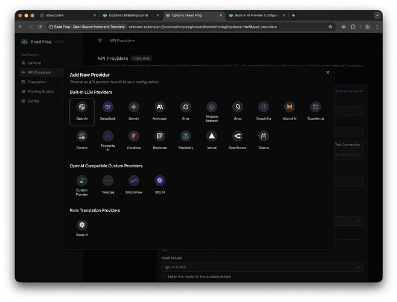The height and width of the screenshot is (302, 397).
Task: Open the Chrome extensions puzzle menu
Action: (353, 27)
